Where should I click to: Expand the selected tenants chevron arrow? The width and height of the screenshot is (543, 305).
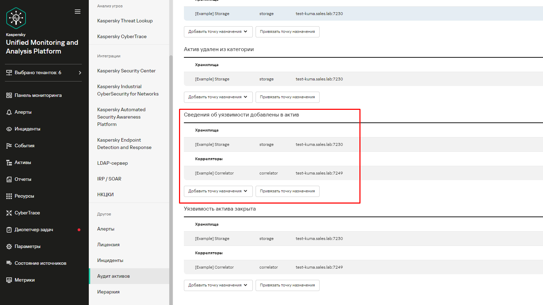(x=80, y=73)
